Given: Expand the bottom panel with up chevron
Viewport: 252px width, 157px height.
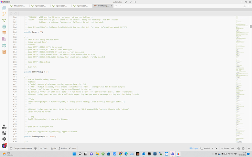Looking at the screenshot, I should pyautogui.click(x=249, y=148).
